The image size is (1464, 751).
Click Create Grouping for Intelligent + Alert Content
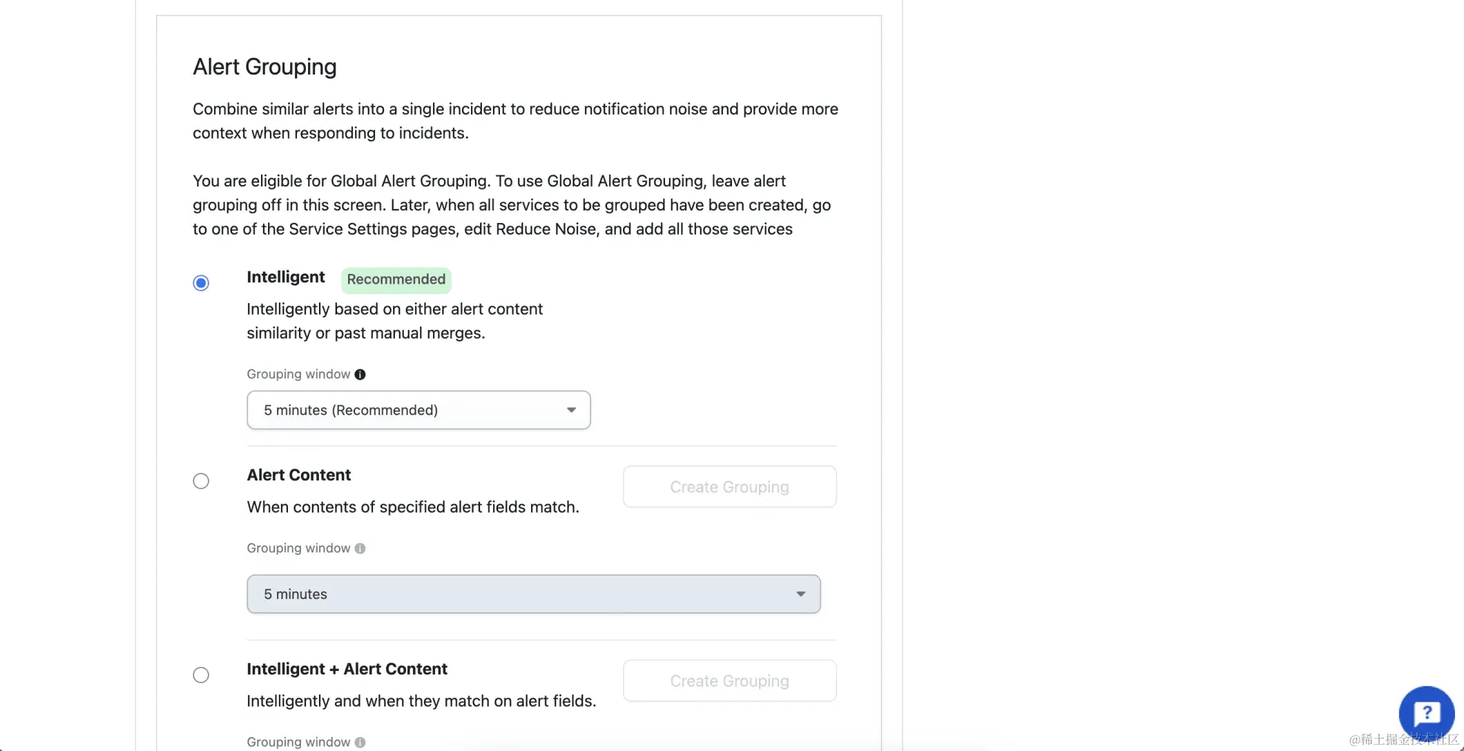click(x=730, y=681)
